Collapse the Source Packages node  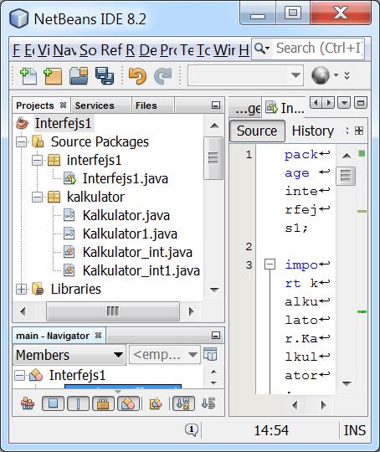click(x=21, y=142)
